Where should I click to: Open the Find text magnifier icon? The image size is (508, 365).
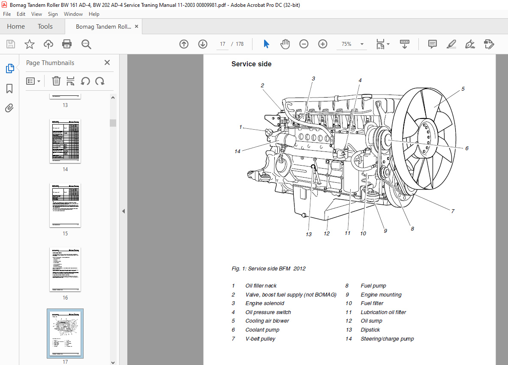(86, 44)
